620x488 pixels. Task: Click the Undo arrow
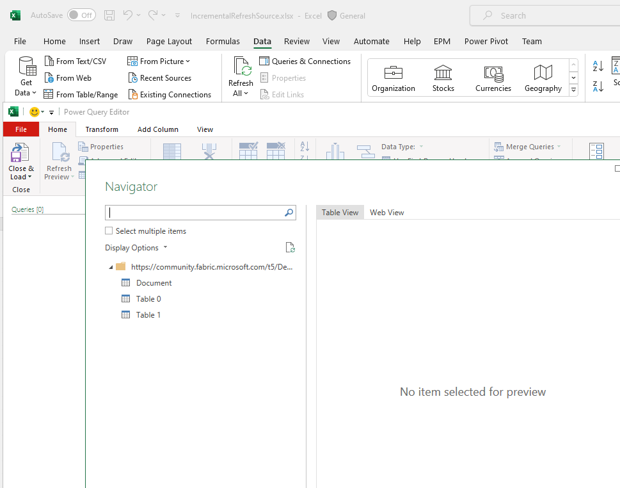pos(127,15)
